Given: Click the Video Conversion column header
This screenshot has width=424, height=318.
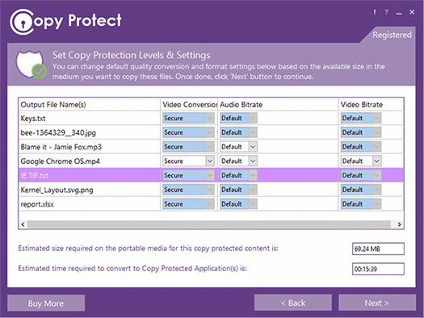Looking at the screenshot, I should point(189,105).
